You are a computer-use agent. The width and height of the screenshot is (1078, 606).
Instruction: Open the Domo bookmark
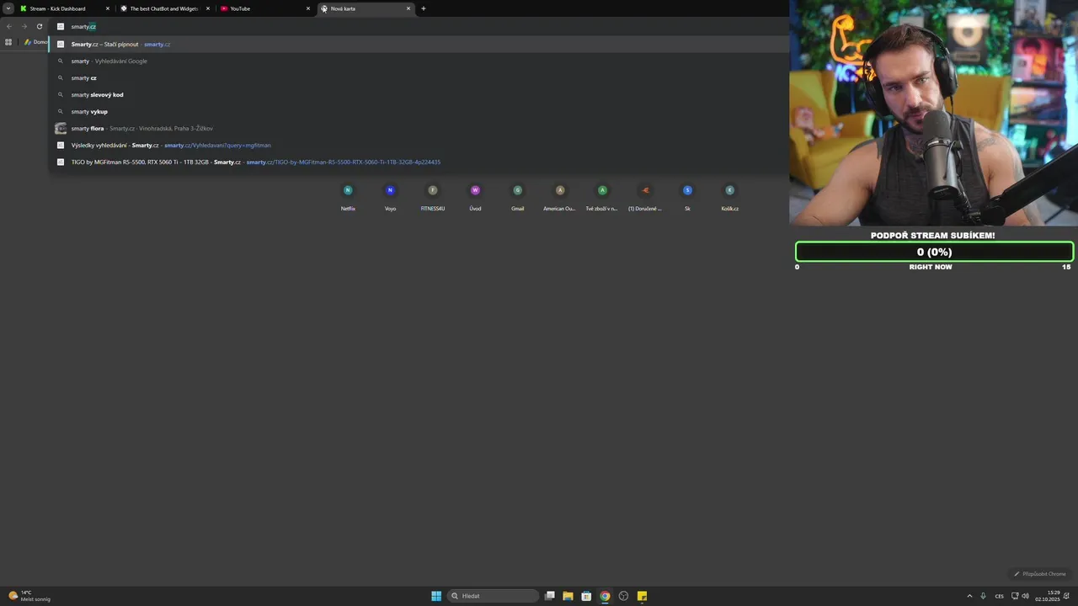(x=35, y=42)
